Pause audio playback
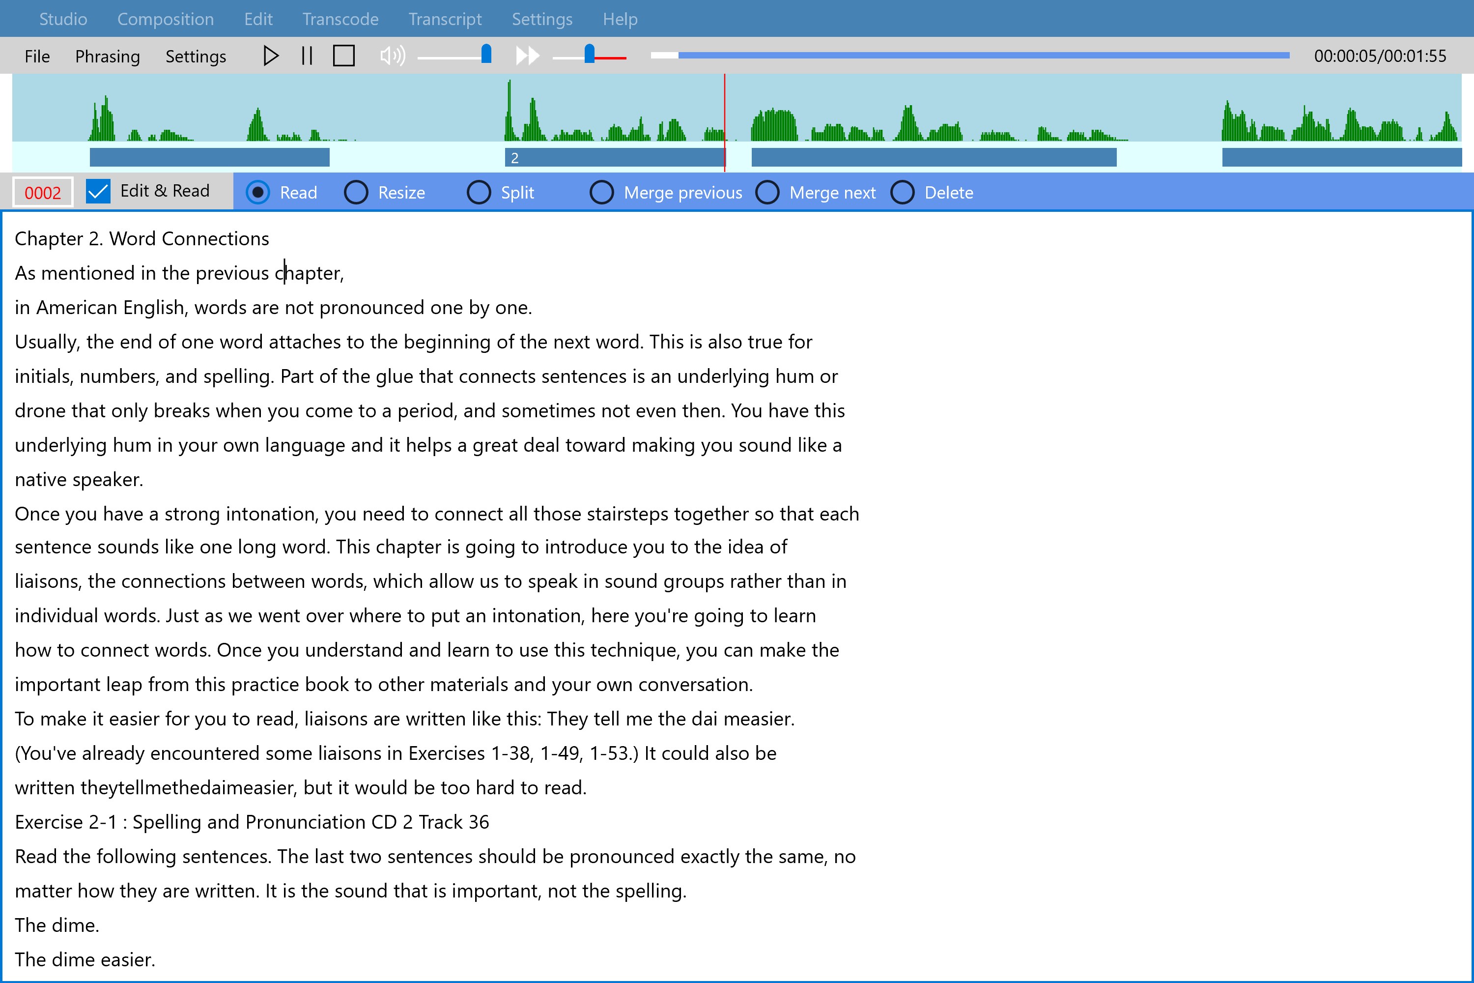 point(307,56)
